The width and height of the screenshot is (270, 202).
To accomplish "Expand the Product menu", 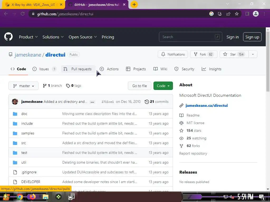I will (x=28, y=37).
